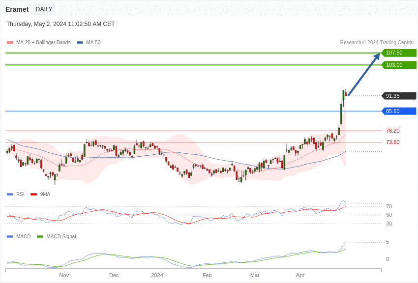This screenshot has height=283, width=418.
Task: Open the Research Trading Central copyright link
Action: click(x=377, y=43)
